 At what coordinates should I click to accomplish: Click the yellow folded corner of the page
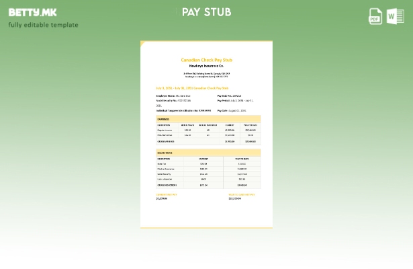click(x=143, y=44)
